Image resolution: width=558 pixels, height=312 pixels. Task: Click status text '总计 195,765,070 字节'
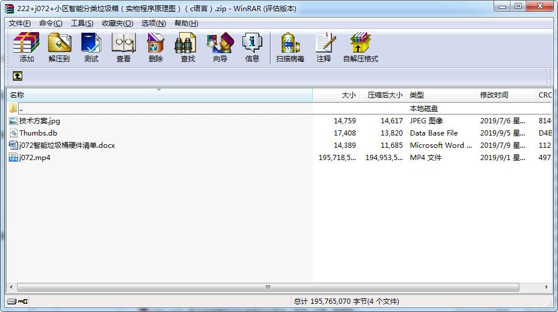click(x=346, y=301)
